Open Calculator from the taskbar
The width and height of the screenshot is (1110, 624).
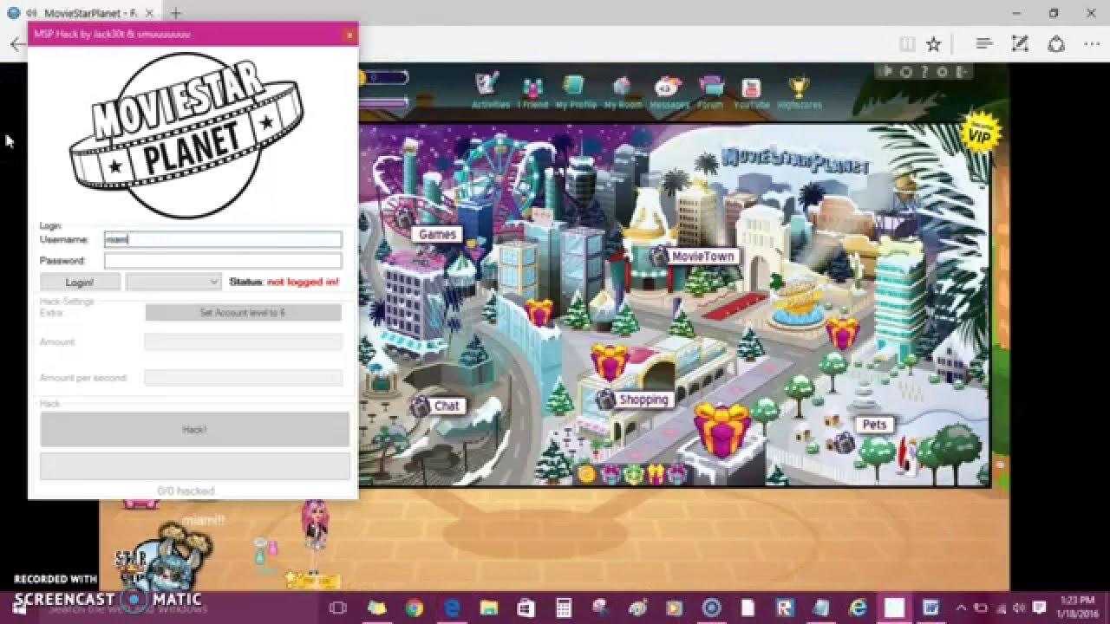pos(563,608)
